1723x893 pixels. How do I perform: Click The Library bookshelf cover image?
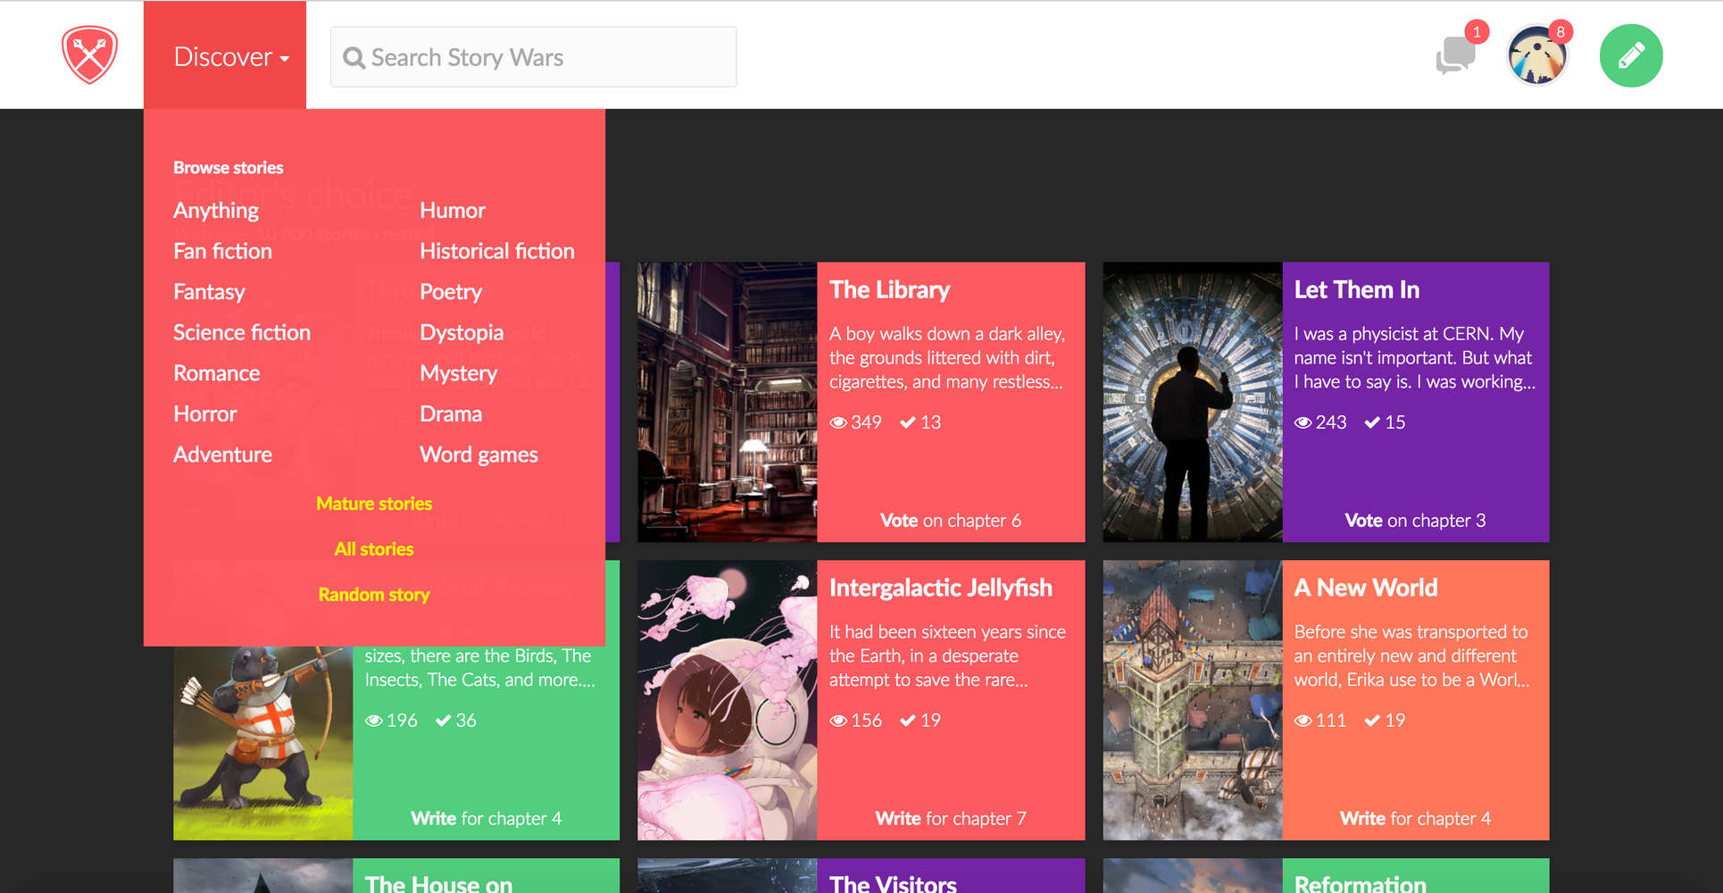point(727,402)
